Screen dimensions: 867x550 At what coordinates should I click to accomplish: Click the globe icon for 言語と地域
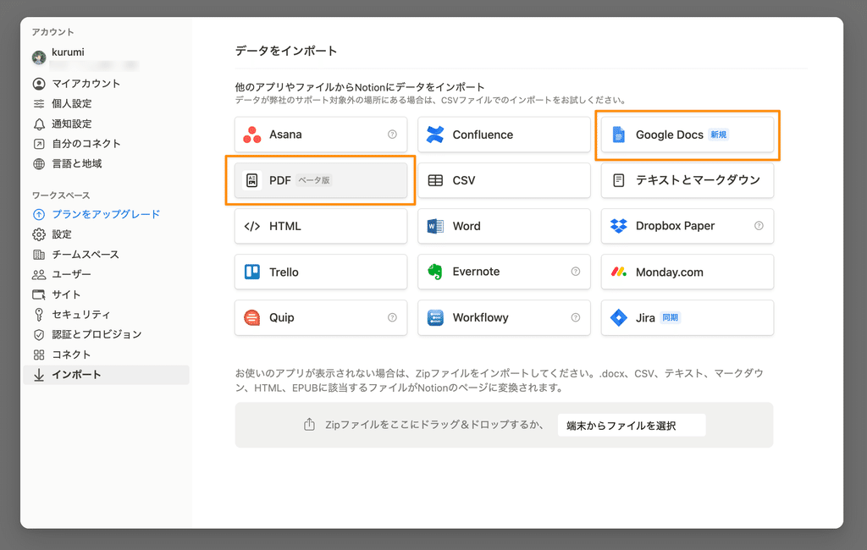tap(39, 163)
